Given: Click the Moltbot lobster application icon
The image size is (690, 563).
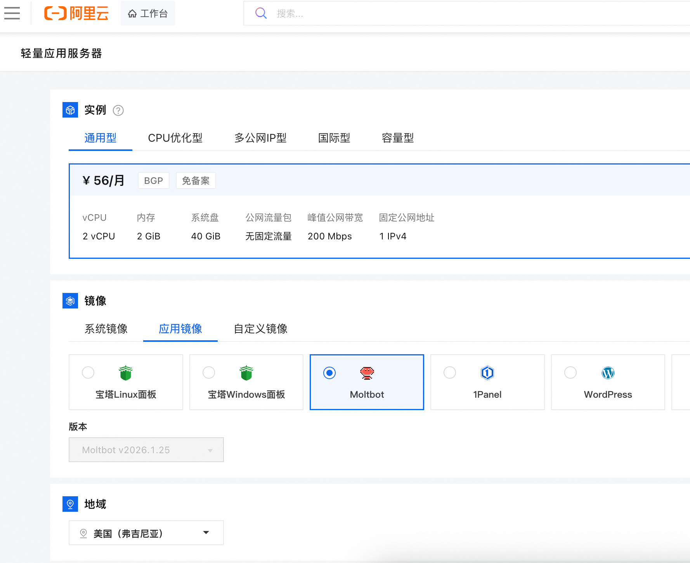Looking at the screenshot, I should coord(366,373).
